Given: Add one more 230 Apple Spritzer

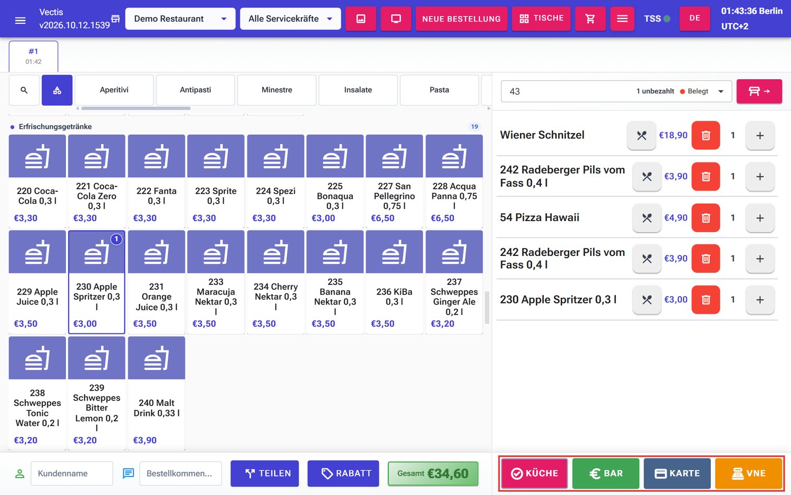Looking at the screenshot, I should pos(760,300).
